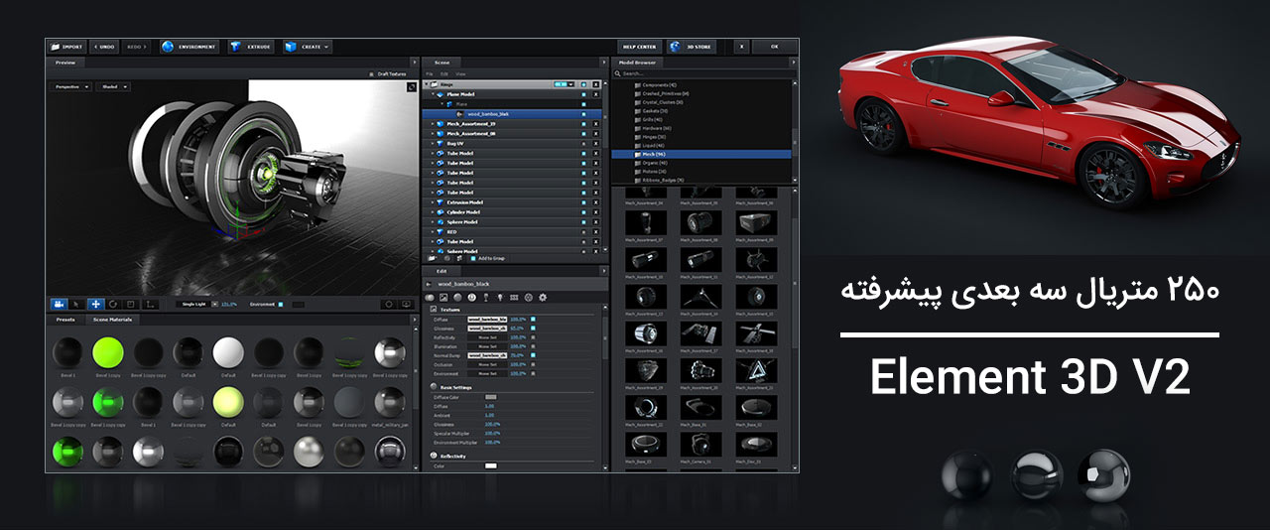This screenshot has width=1270, height=530.
Task: Toggle visibility box of Cylinder Model row
Action: 583,212
